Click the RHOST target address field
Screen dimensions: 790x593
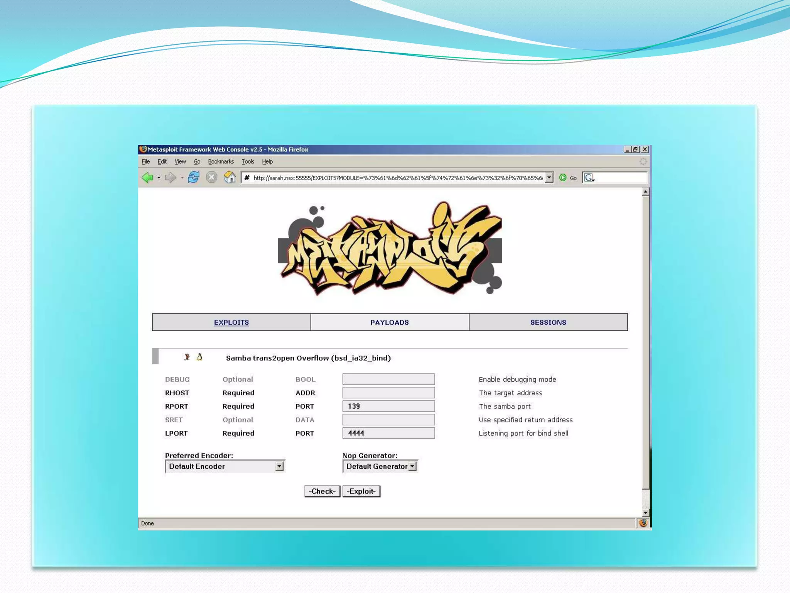click(x=388, y=393)
